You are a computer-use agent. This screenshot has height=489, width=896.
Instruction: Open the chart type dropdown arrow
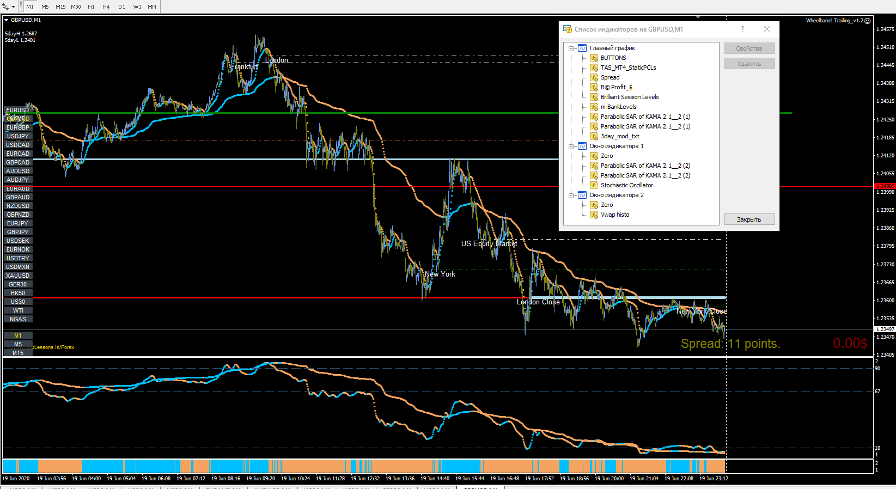tap(13, 7)
